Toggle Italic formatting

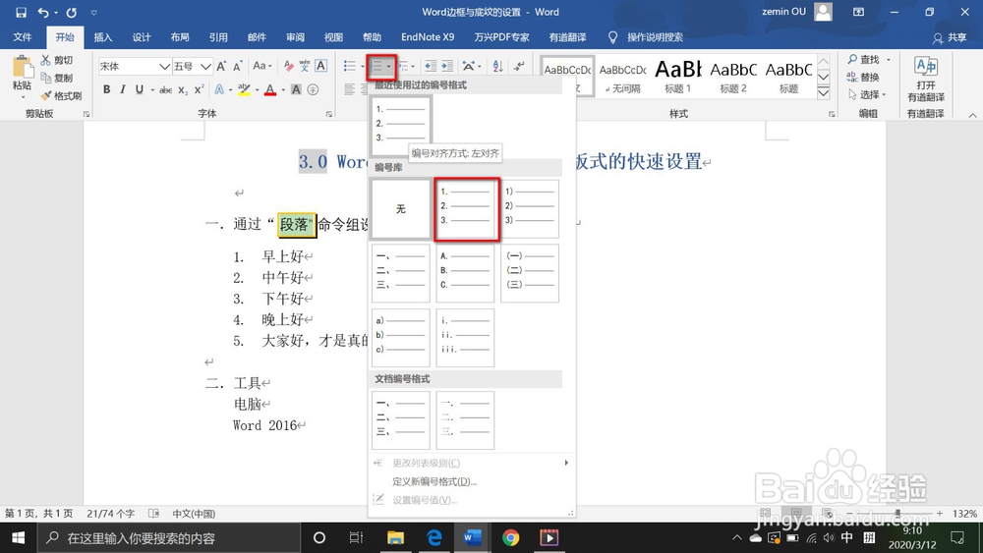click(123, 89)
